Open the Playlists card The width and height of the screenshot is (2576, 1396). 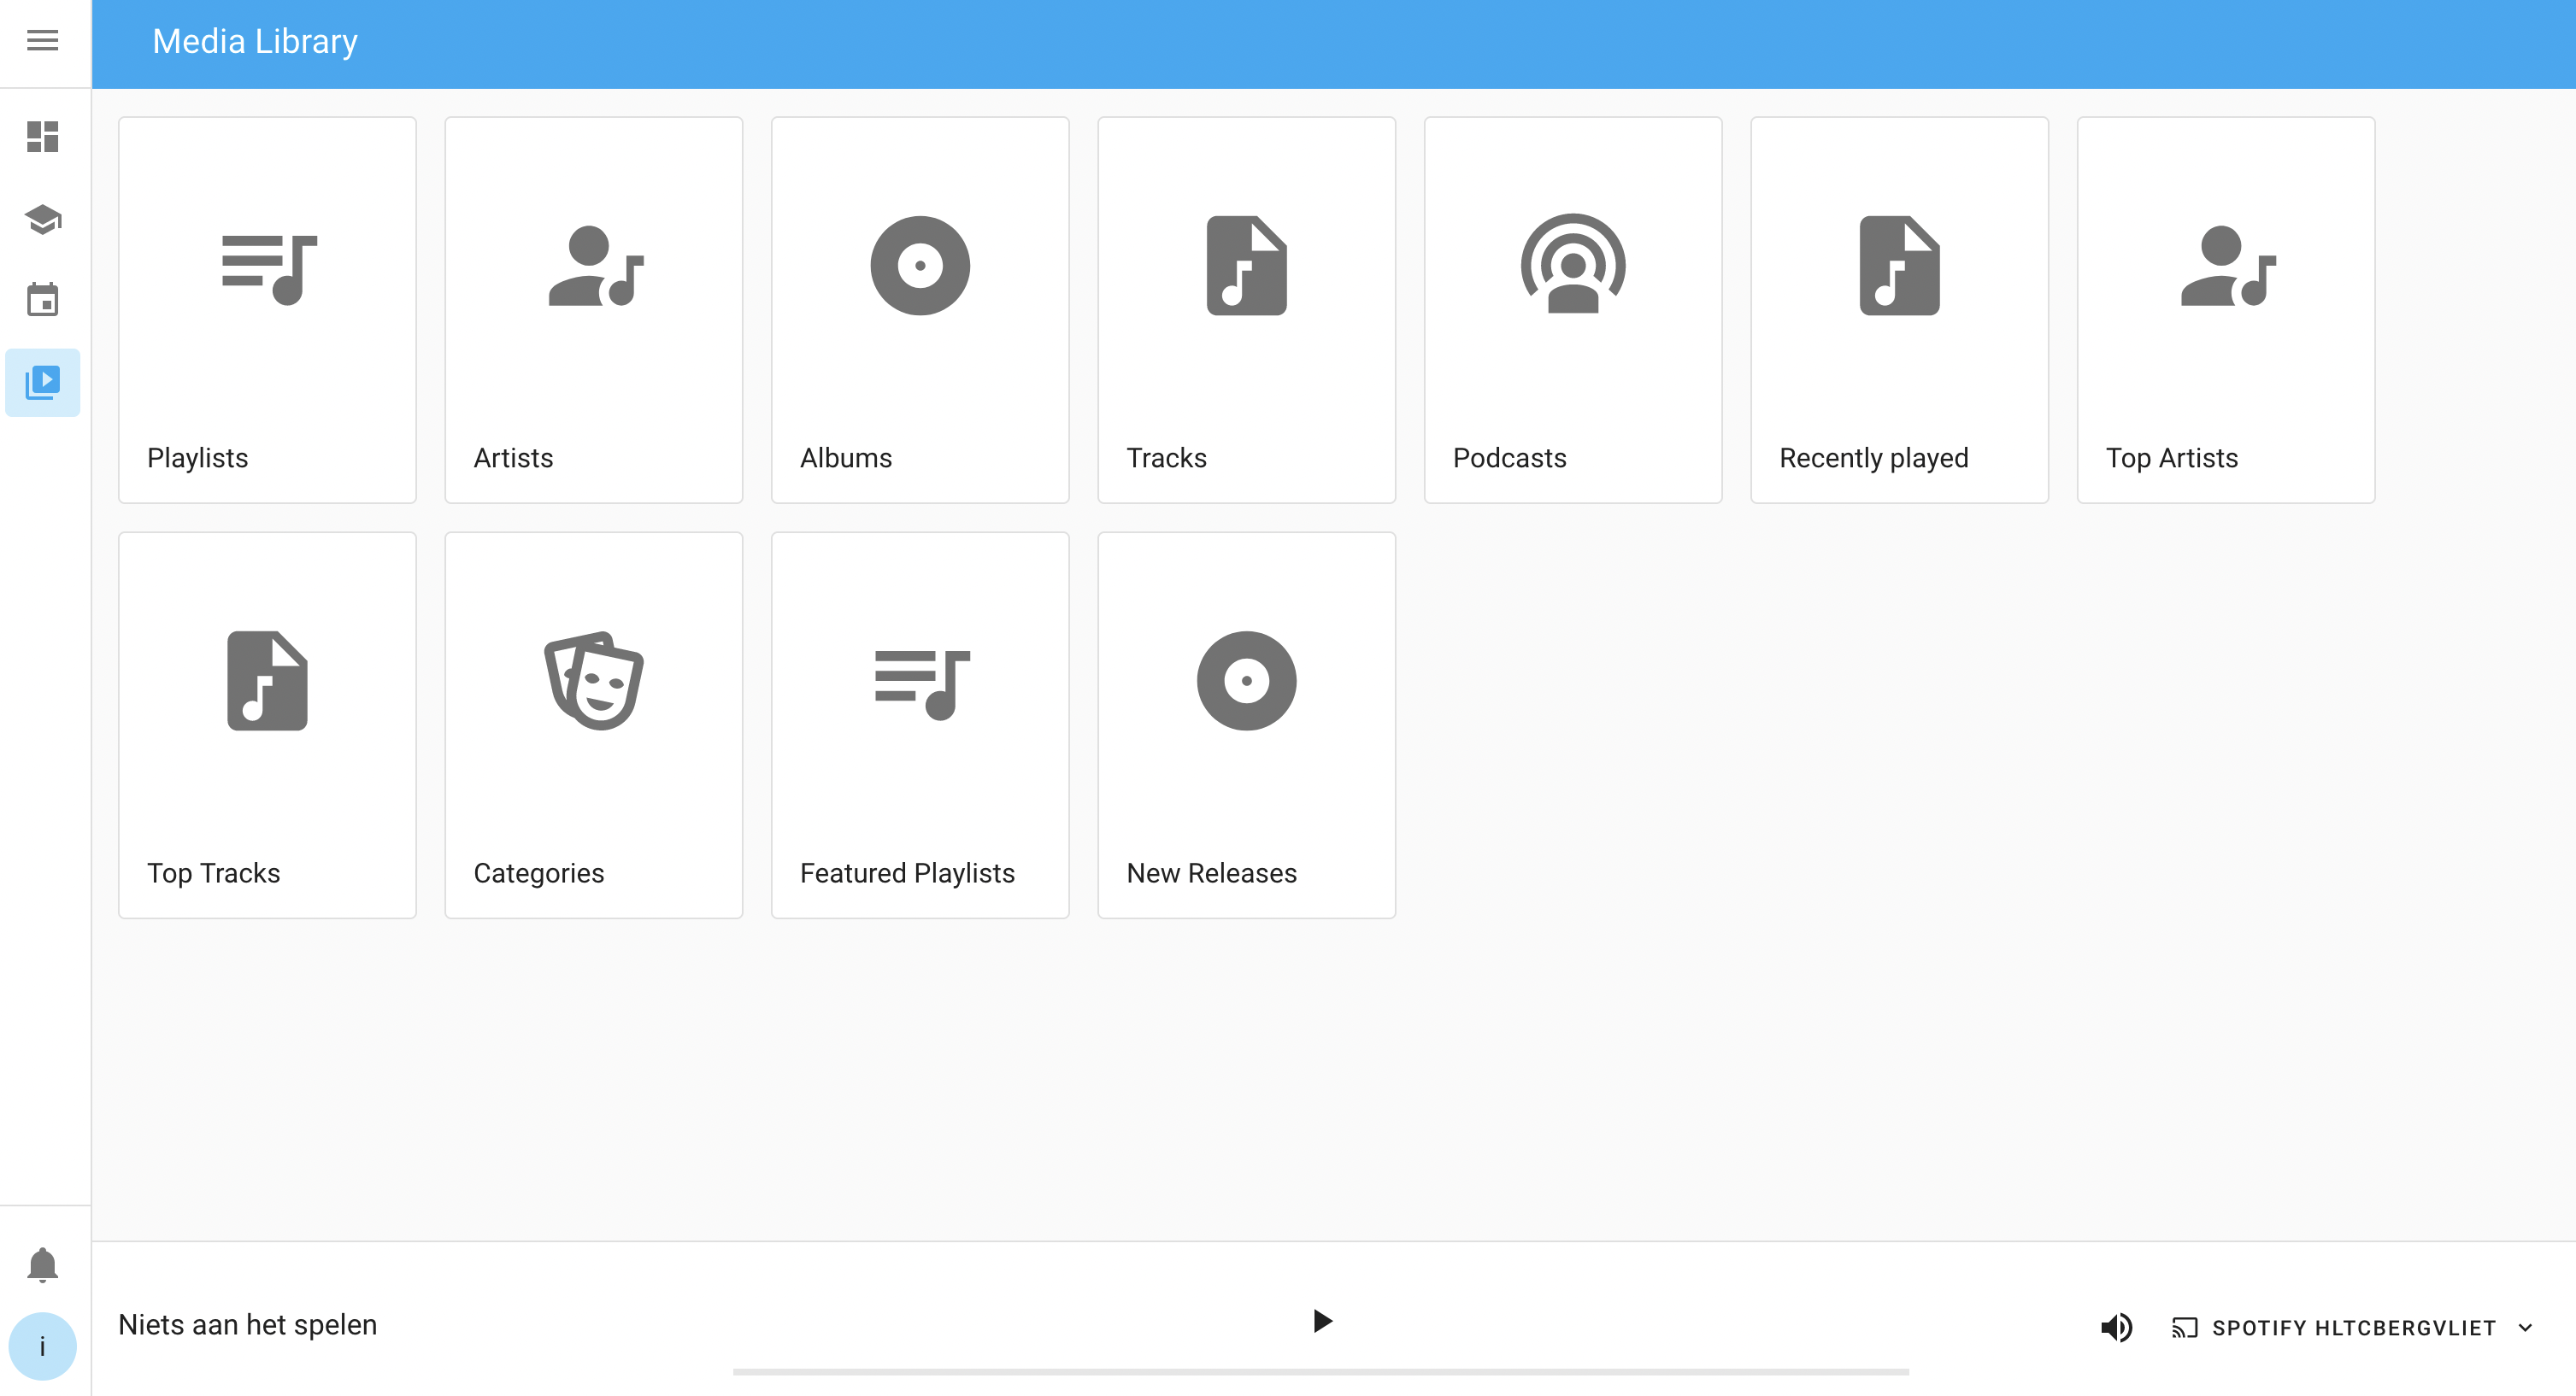click(267, 310)
